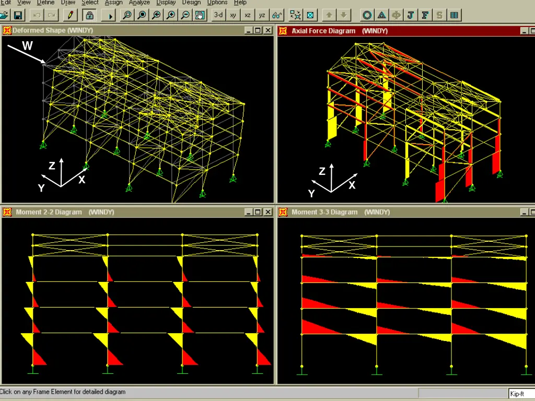This screenshot has height=401, width=535.
Task: Click the shrink elements toolbar icon
Action: [295, 15]
